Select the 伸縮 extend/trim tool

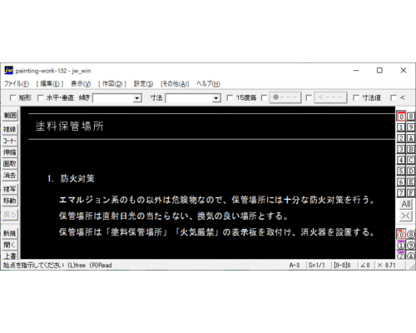10,152
